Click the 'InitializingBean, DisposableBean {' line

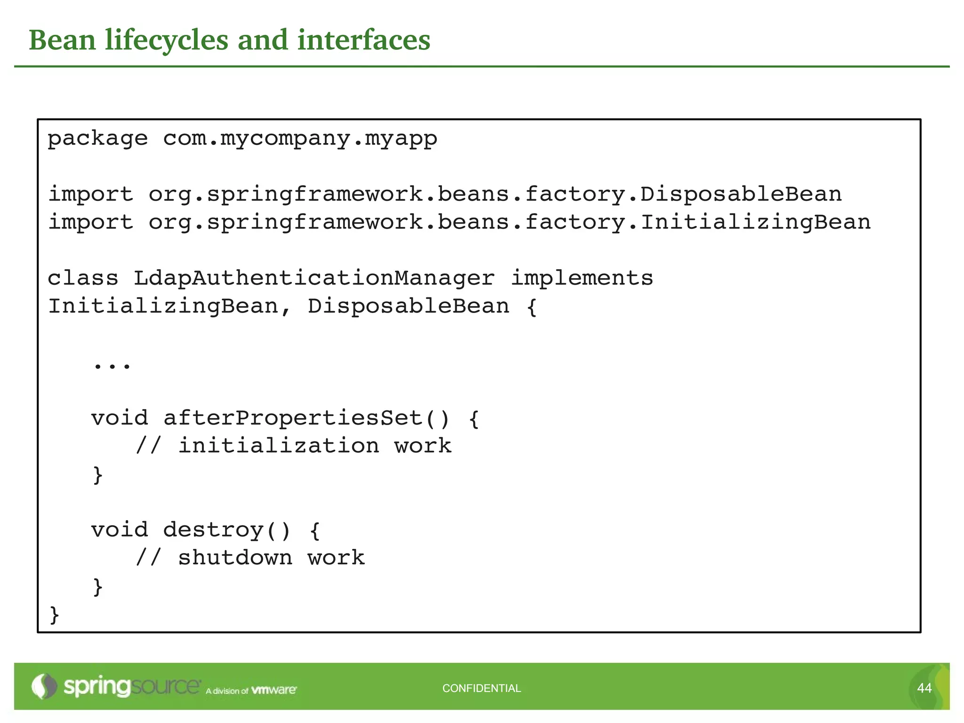[x=293, y=306]
